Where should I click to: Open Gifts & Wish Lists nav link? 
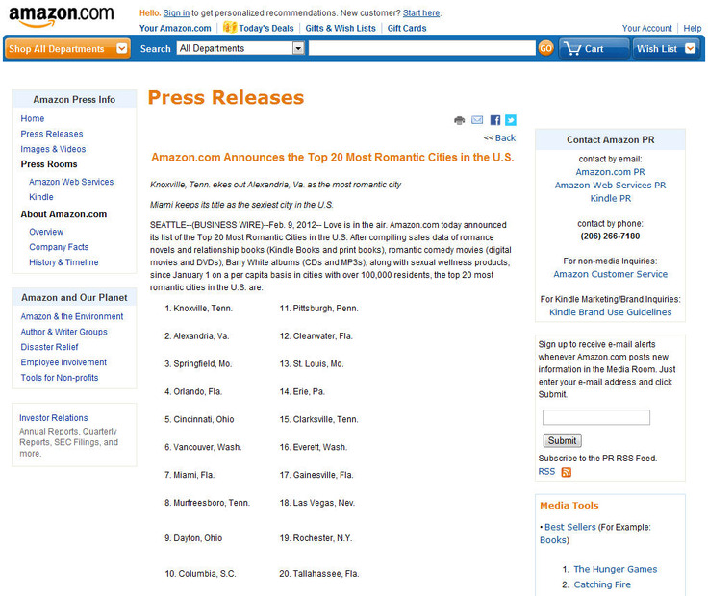(x=341, y=28)
